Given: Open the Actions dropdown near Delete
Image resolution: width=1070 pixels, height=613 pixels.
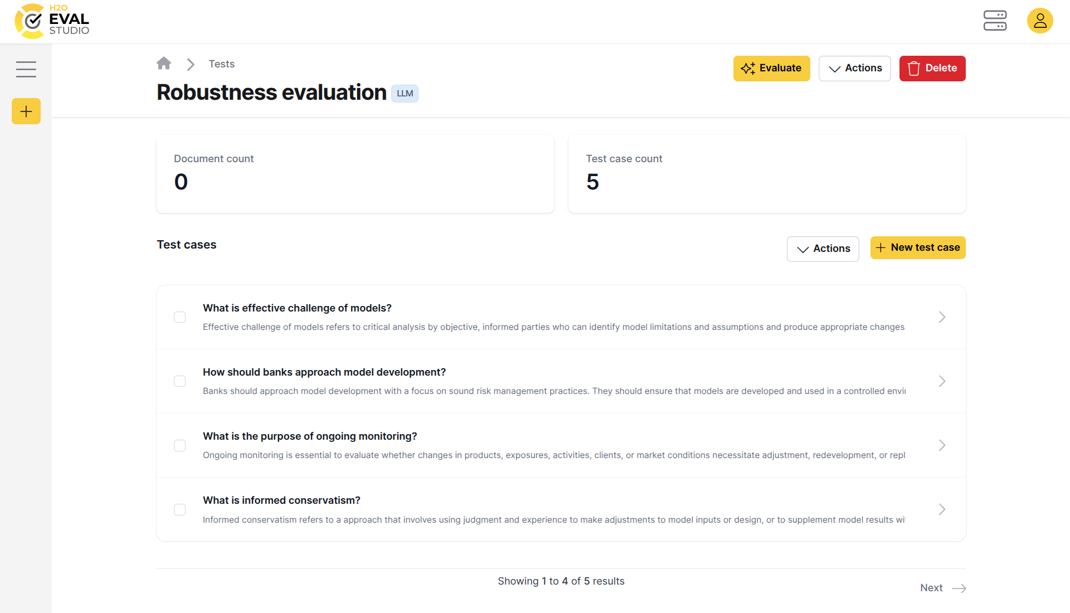Looking at the screenshot, I should (854, 68).
